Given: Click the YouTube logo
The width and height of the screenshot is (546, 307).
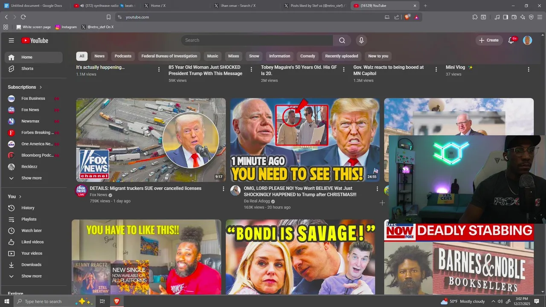Looking at the screenshot, I should 35,41.
